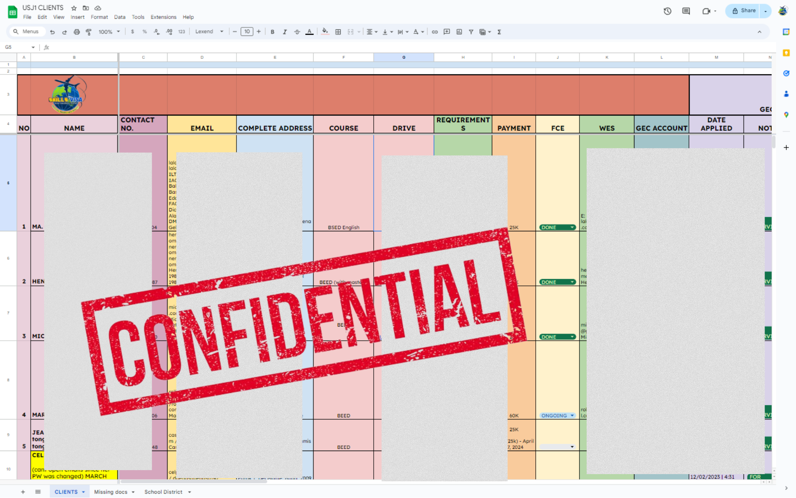
Task: Open the fill color picker
Action: (325, 32)
